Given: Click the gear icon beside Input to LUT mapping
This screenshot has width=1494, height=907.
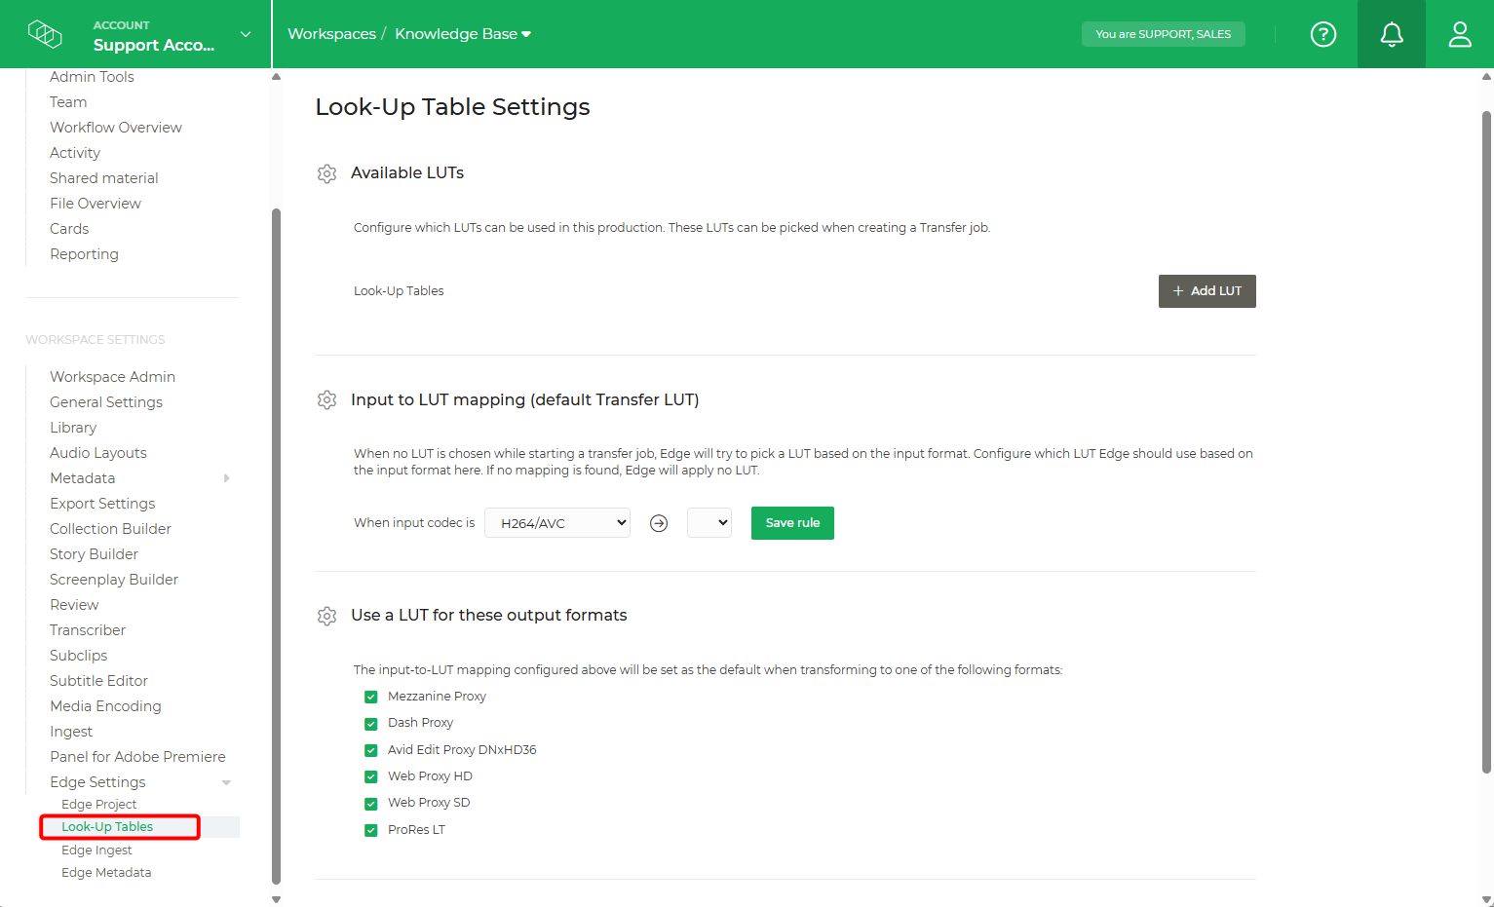Looking at the screenshot, I should (x=326, y=399).
